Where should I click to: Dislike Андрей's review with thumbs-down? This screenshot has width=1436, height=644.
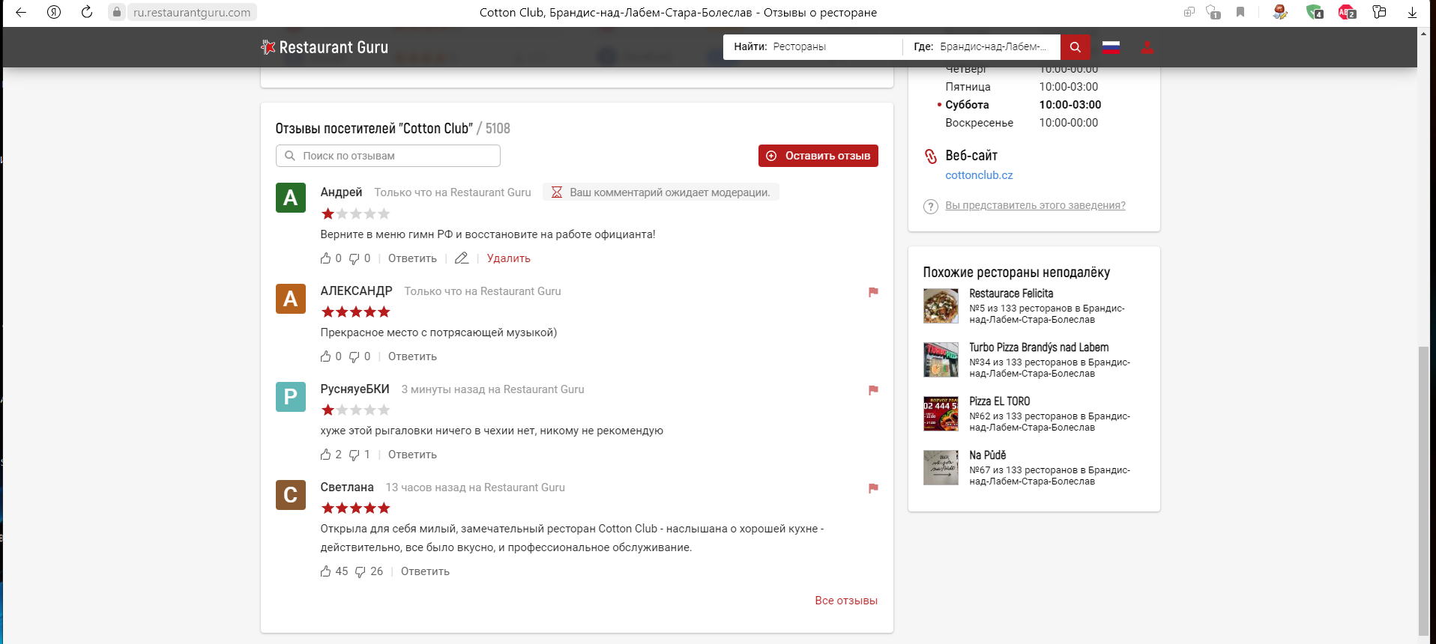tap(355, 258)
